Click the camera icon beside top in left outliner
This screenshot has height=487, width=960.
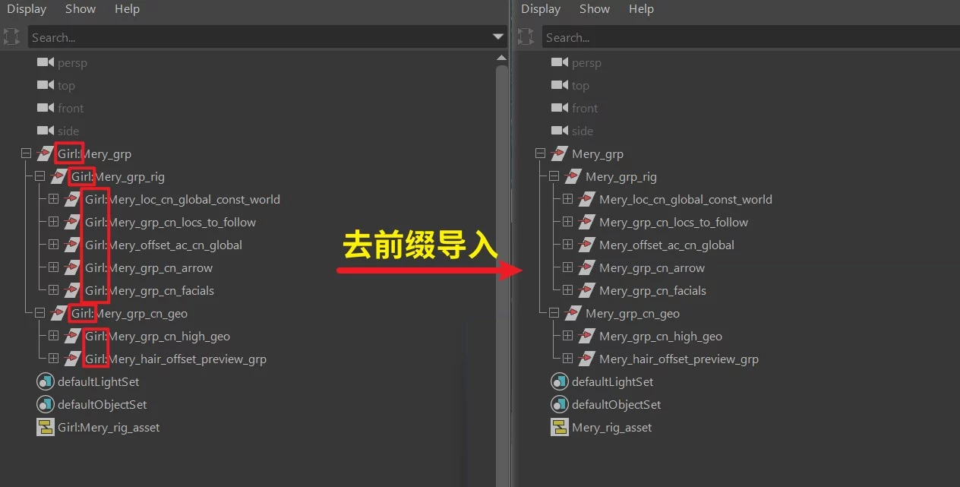coord(44,85)
